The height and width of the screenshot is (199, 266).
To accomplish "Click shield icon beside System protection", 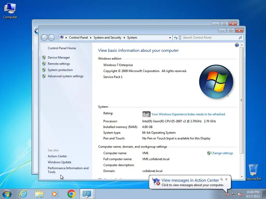I will point(44,70).
